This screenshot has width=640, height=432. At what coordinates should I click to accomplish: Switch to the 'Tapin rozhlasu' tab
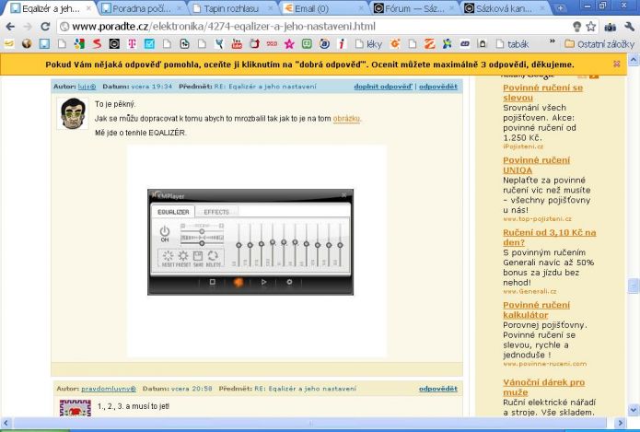[x=231, y=8]
